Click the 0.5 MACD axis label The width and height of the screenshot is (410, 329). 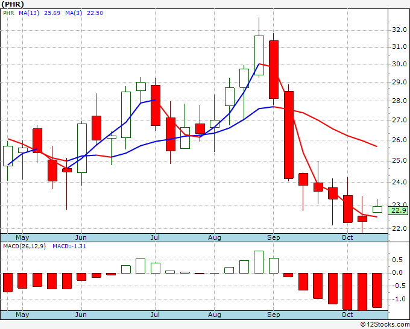pos(397,260)
